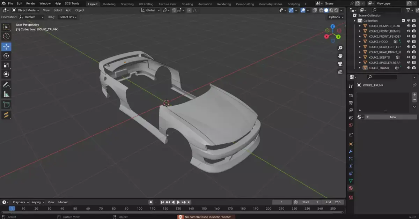
Task: Play the animation forward
Action: 178,202
